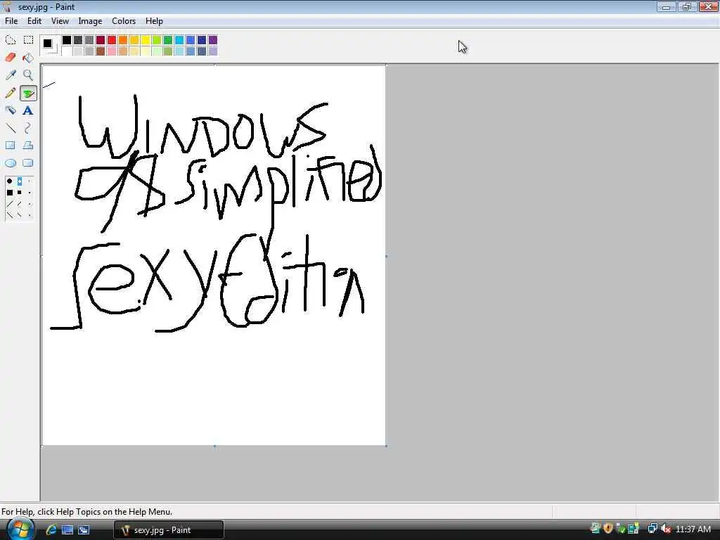Pick the purple color swatch
This screenshot has height=540, width=720.
(213, 40)
